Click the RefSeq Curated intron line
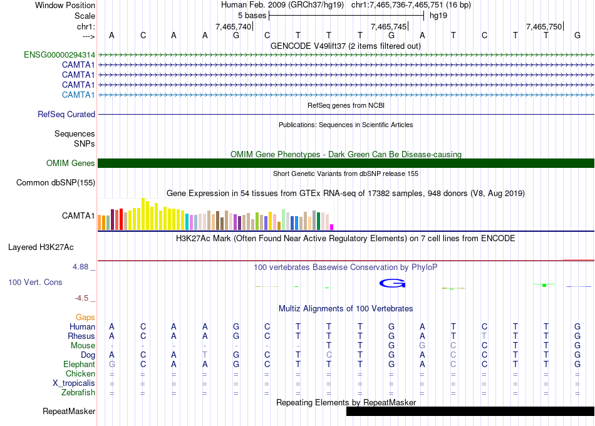595x426 pixels. pyautogui.click(x=346, y=114)
